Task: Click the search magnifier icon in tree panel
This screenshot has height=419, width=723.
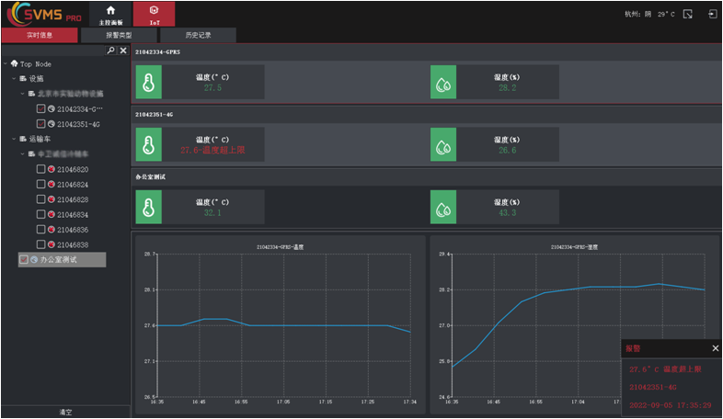Action: (x=111, y=51)
